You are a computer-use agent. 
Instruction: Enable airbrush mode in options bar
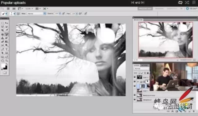[x=80, y=14]
